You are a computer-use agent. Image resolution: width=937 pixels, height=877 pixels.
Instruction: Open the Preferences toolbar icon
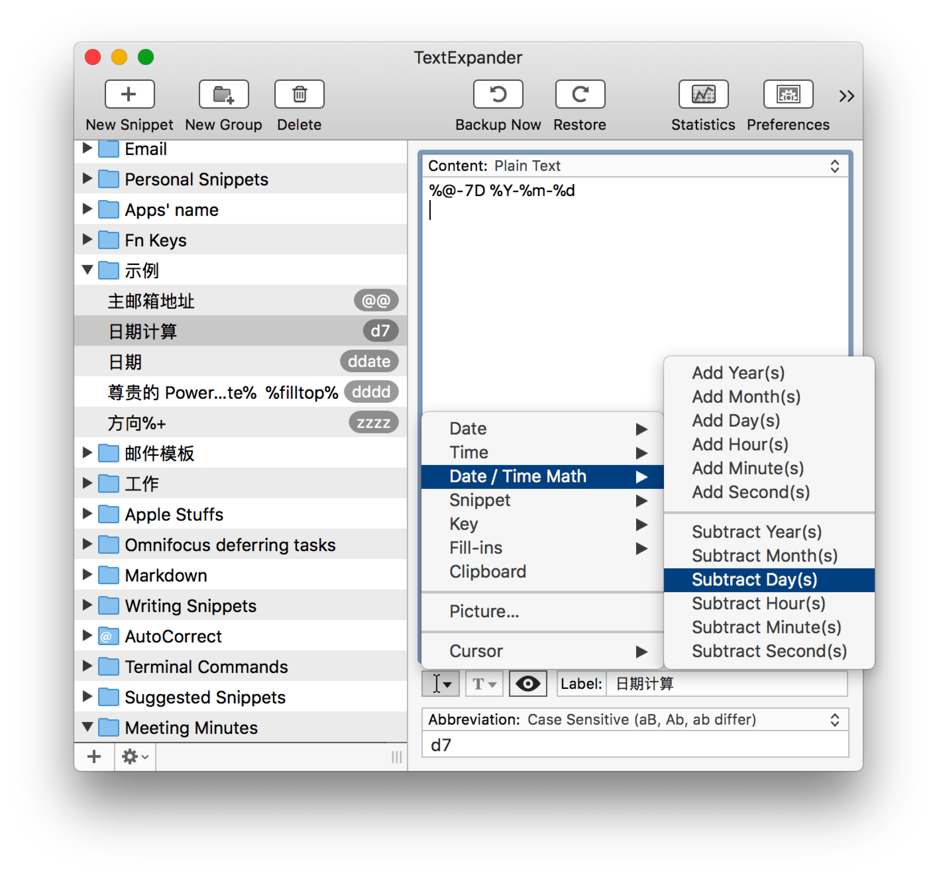[788, 94]
